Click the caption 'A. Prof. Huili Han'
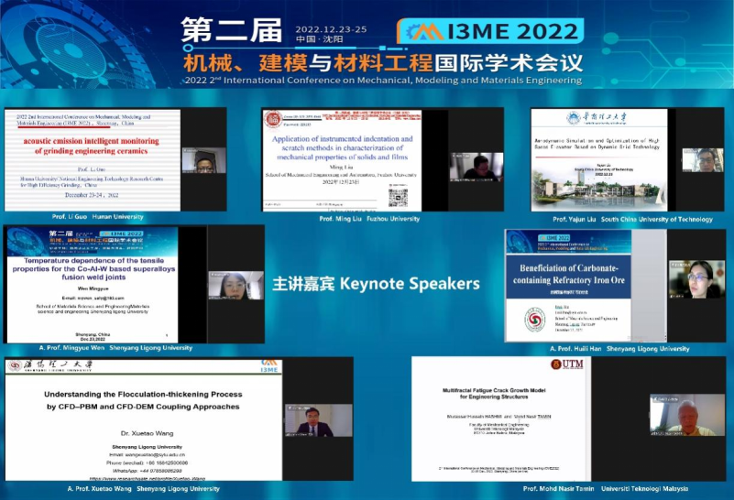 619,349
